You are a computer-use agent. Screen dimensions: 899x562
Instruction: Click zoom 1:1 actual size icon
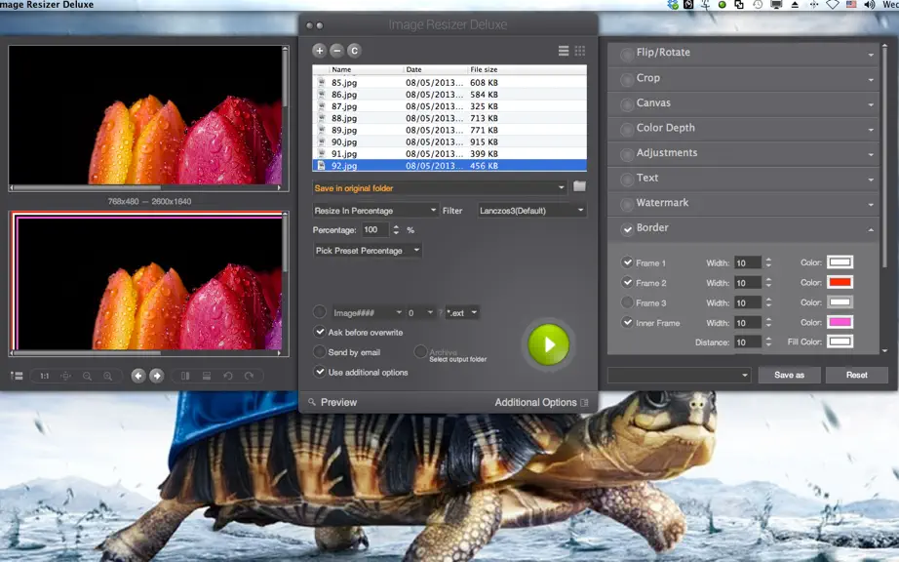[44, 376]
